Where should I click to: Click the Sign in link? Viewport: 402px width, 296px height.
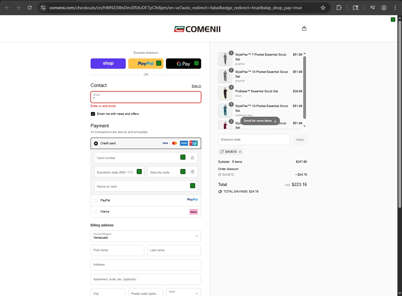click(196, 86)
